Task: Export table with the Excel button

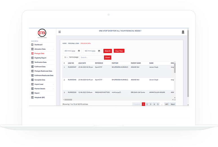Action: [x=107, y=57]
